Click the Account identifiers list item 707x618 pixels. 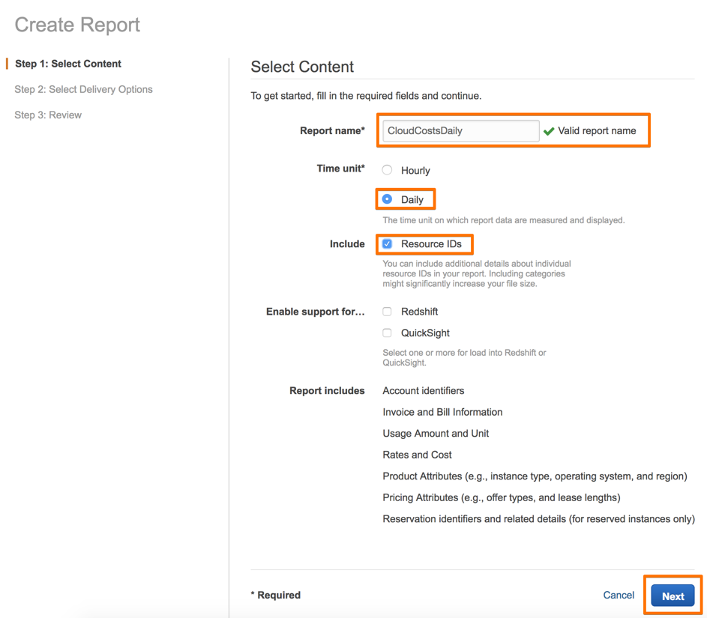coord(423,391)
